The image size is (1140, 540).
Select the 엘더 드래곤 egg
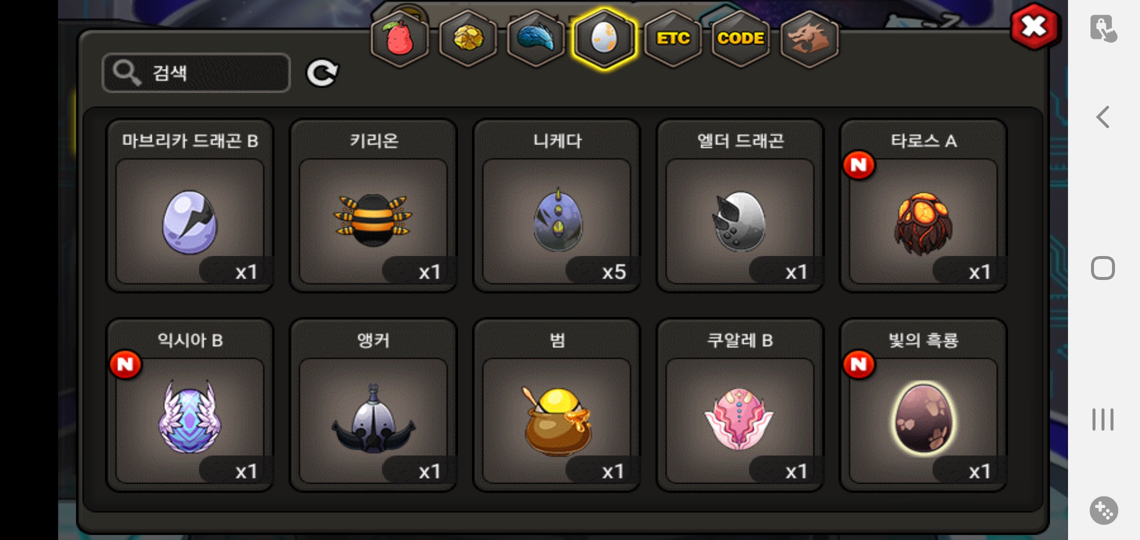pos(740,206)
